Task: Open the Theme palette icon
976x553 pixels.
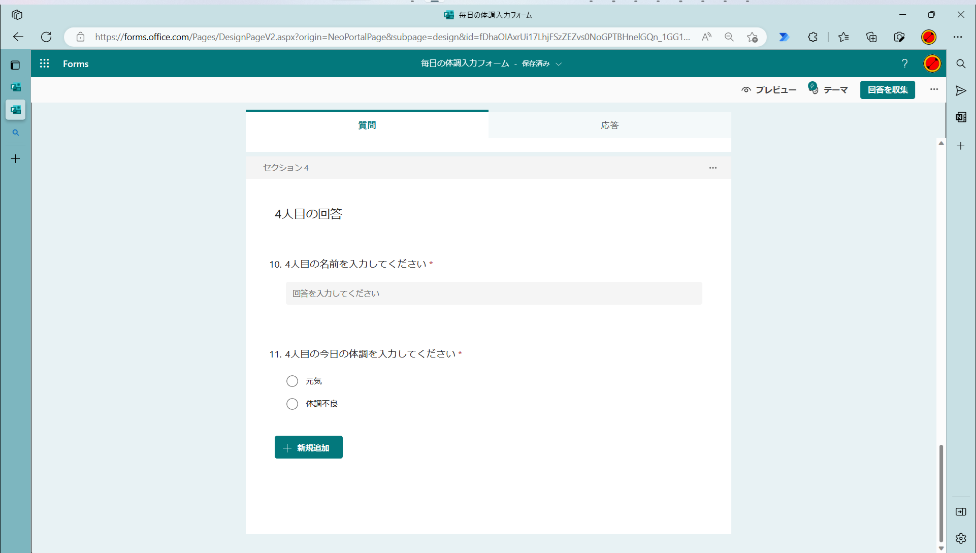Action: point(814,89)
